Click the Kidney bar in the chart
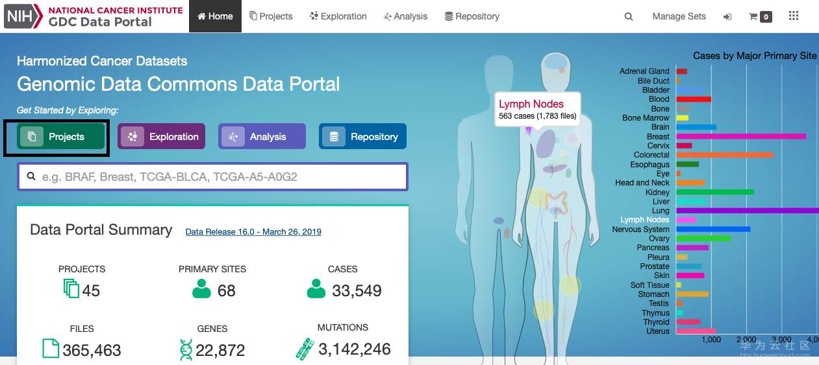The width and height of the screenshot is (819, 365). [x=715, y=192]
